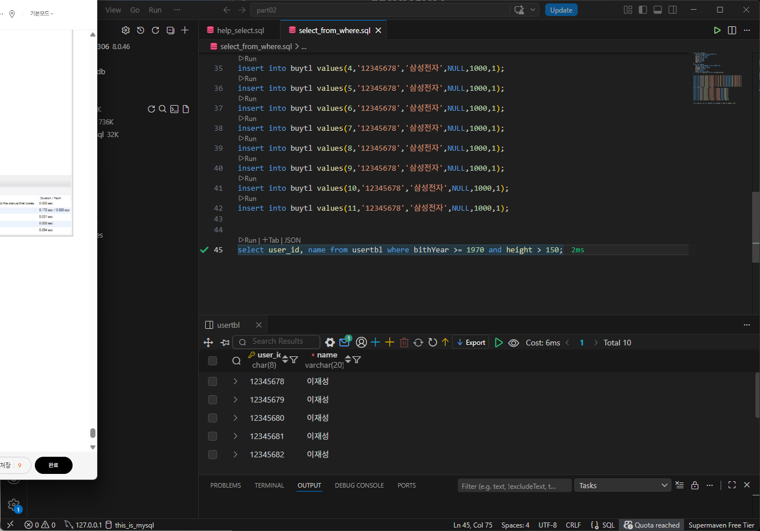Refresh results with the circular arrow icon
The image size is (760, 531).
(x=433, y=343)
